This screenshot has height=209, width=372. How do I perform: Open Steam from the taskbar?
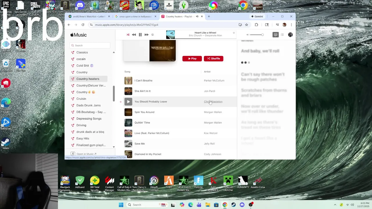(233, 205)
